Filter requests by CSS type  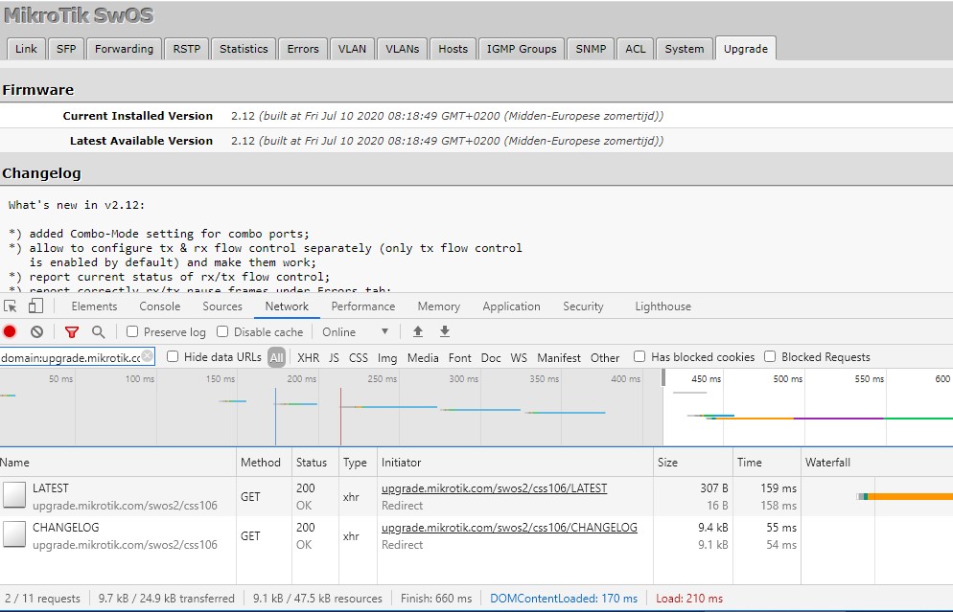click(x=359, y=357)
